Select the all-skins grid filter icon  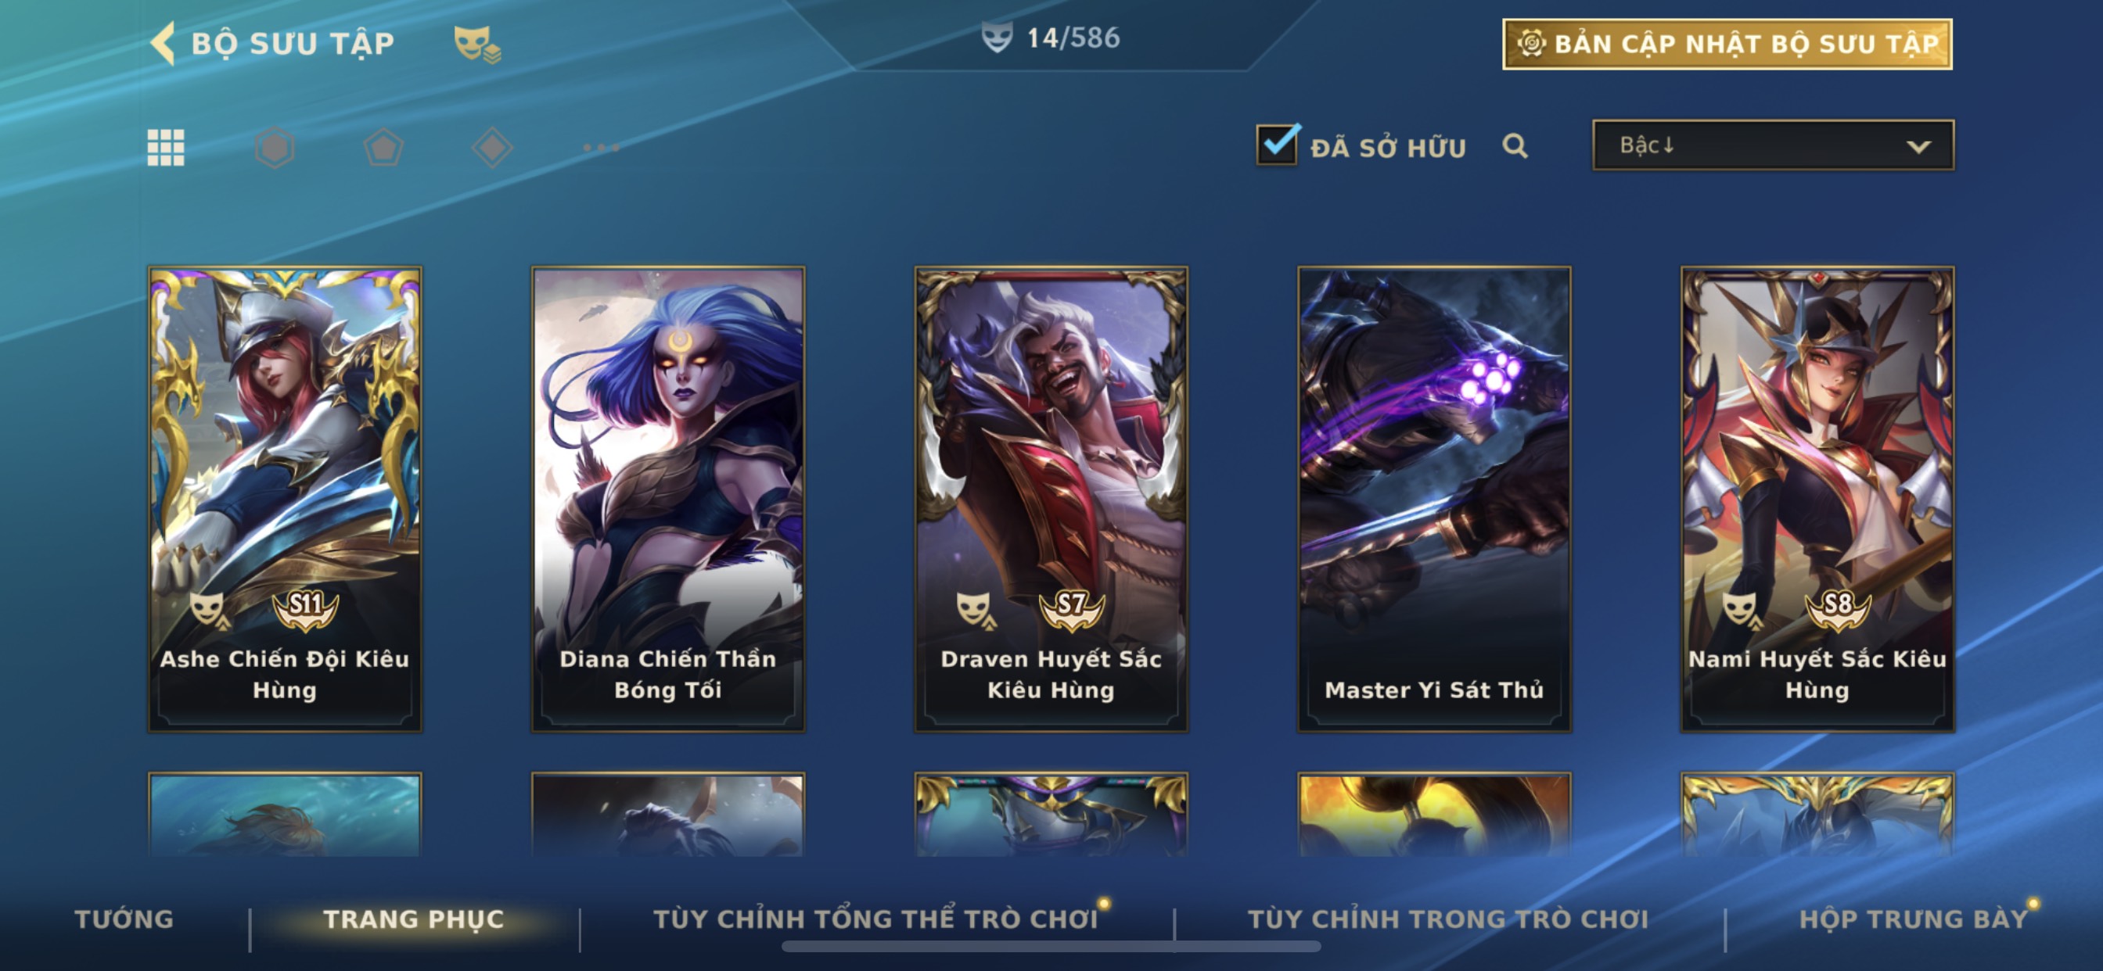[166, 148]
